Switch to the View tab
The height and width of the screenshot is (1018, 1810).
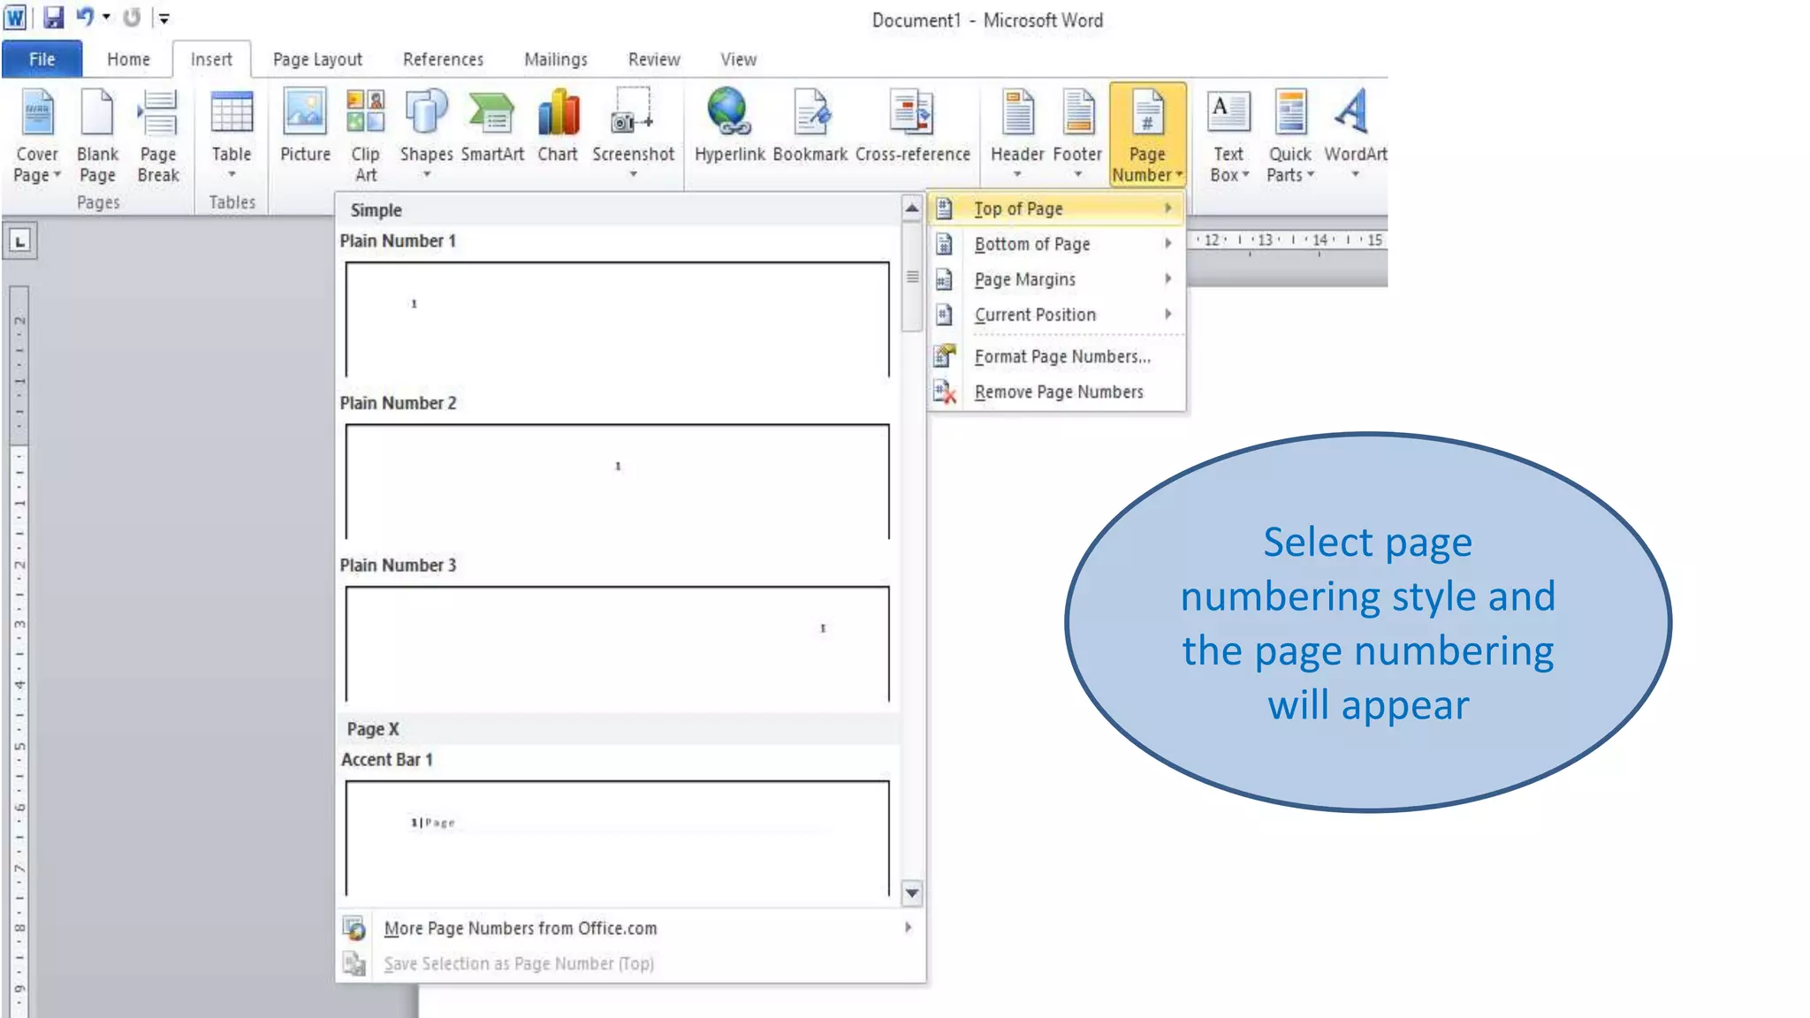tap(738, 59)
